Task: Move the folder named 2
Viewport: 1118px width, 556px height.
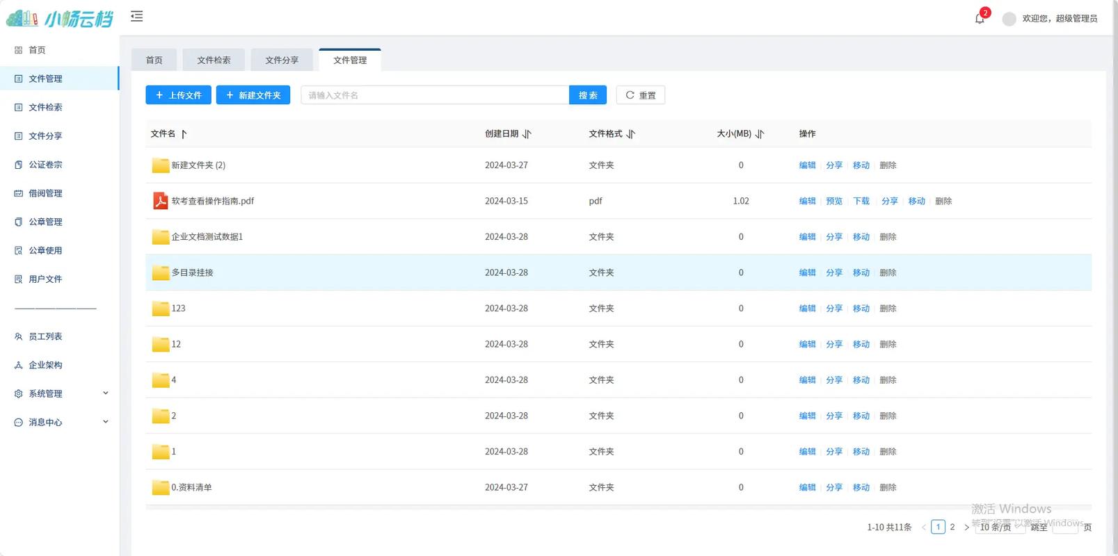Action: pyautogui.click(x=861, y=416)
